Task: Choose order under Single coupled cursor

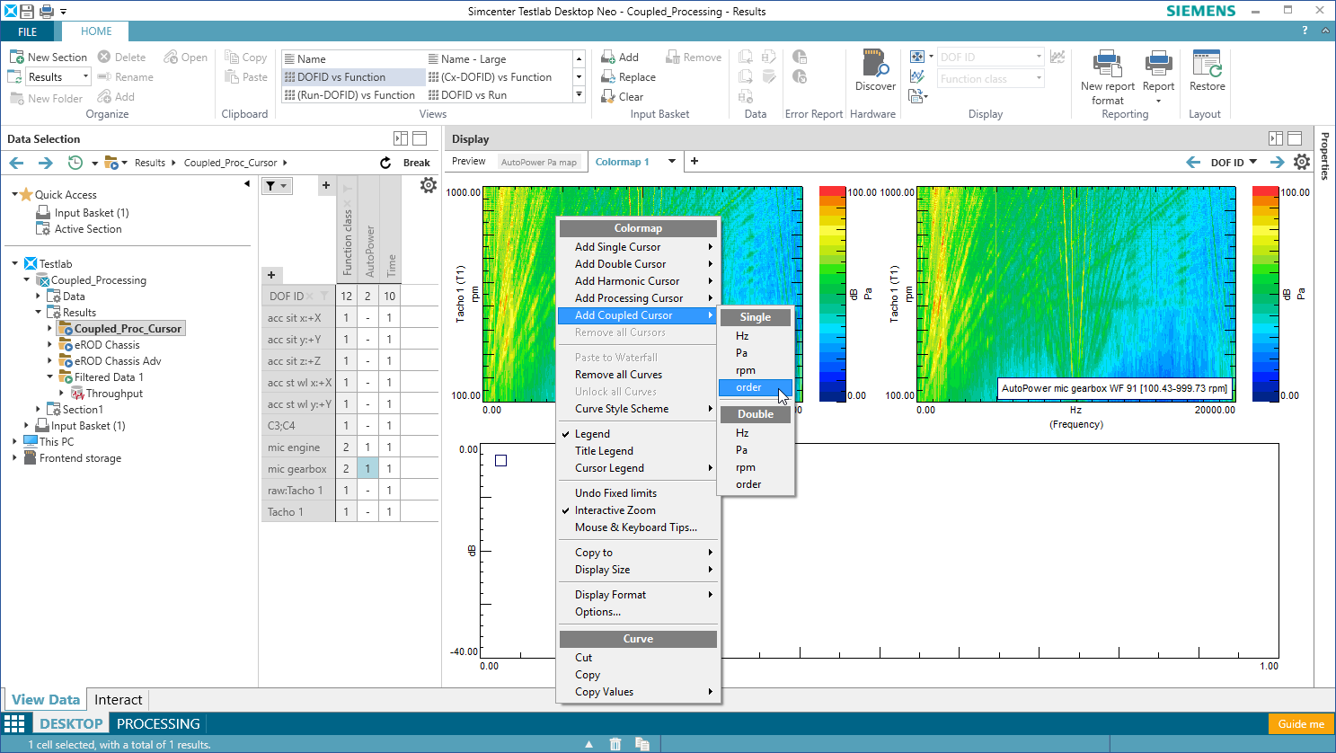Action: 755,387
